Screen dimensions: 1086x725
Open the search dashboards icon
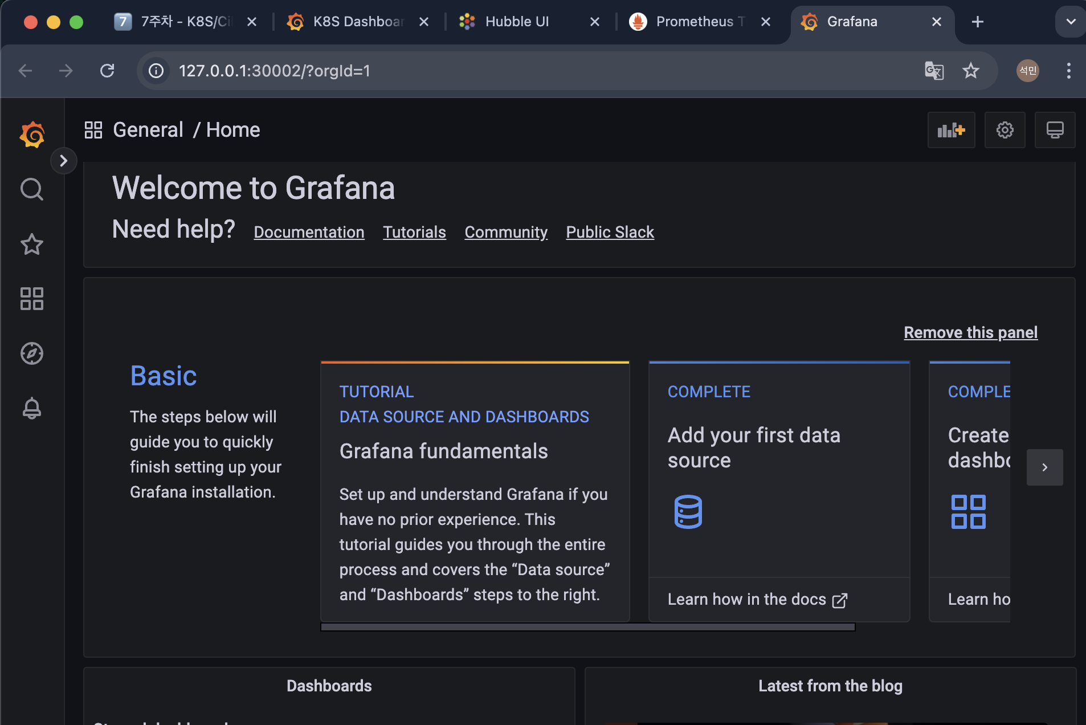pyautogui.click(x=32, y=189)
